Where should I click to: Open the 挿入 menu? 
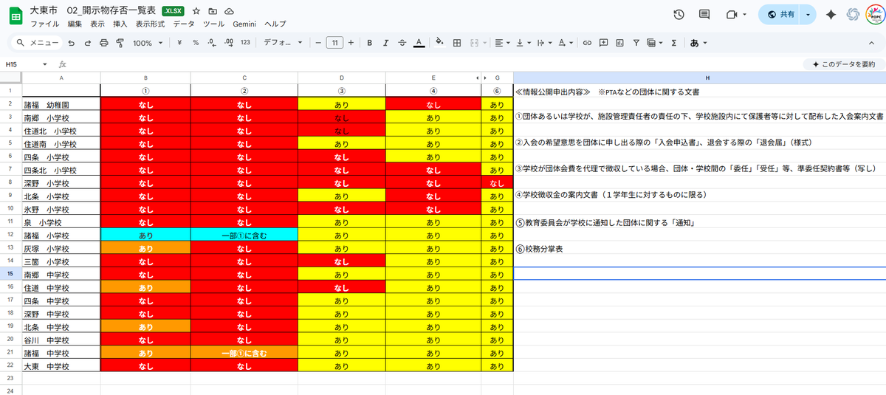tap(120, 24)
